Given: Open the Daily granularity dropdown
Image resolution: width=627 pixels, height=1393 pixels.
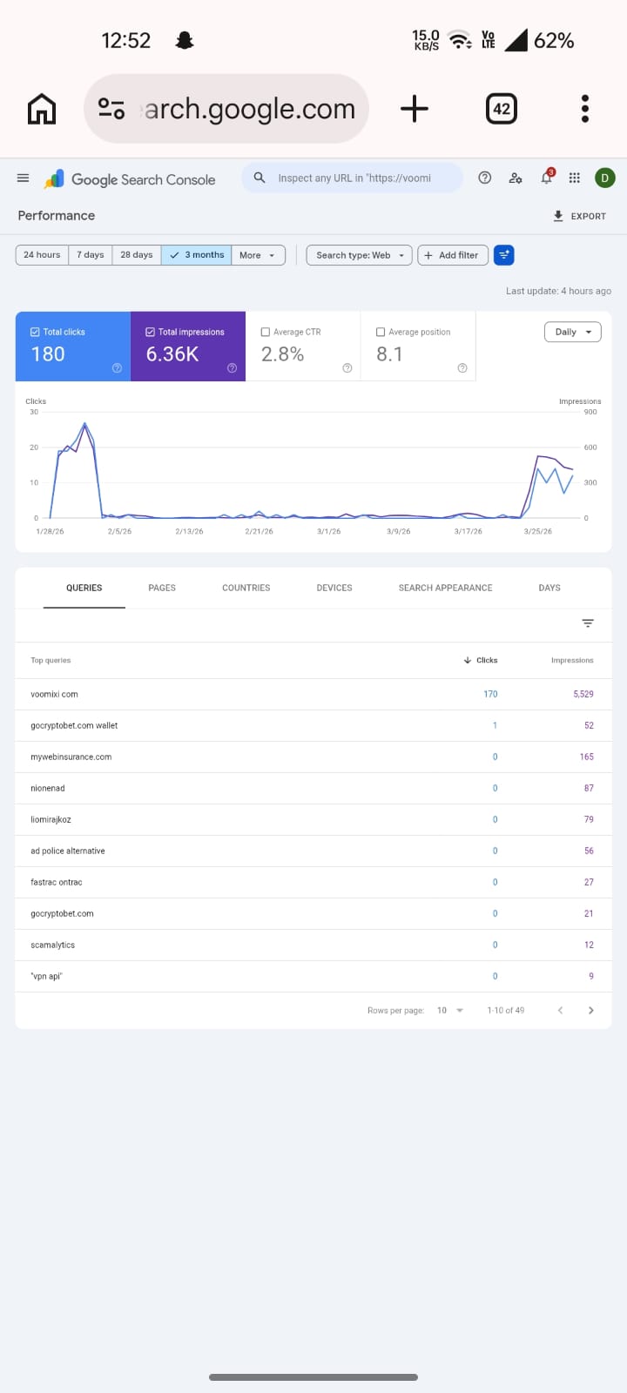Looking at the screenshot, I should coord(572,332).
